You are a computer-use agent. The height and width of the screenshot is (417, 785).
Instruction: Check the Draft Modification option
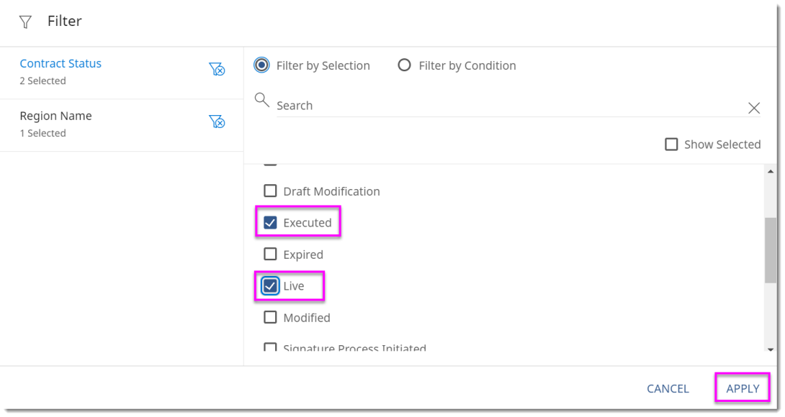(270, 191)
